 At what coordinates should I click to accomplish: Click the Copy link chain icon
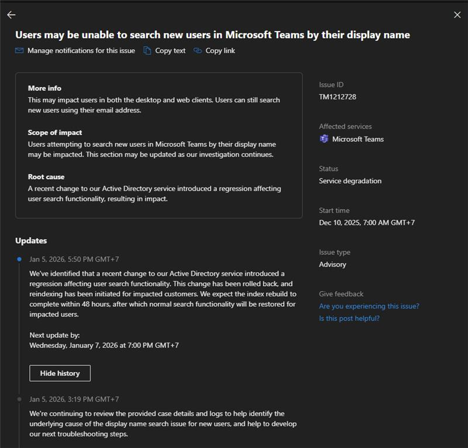point(198,50)
